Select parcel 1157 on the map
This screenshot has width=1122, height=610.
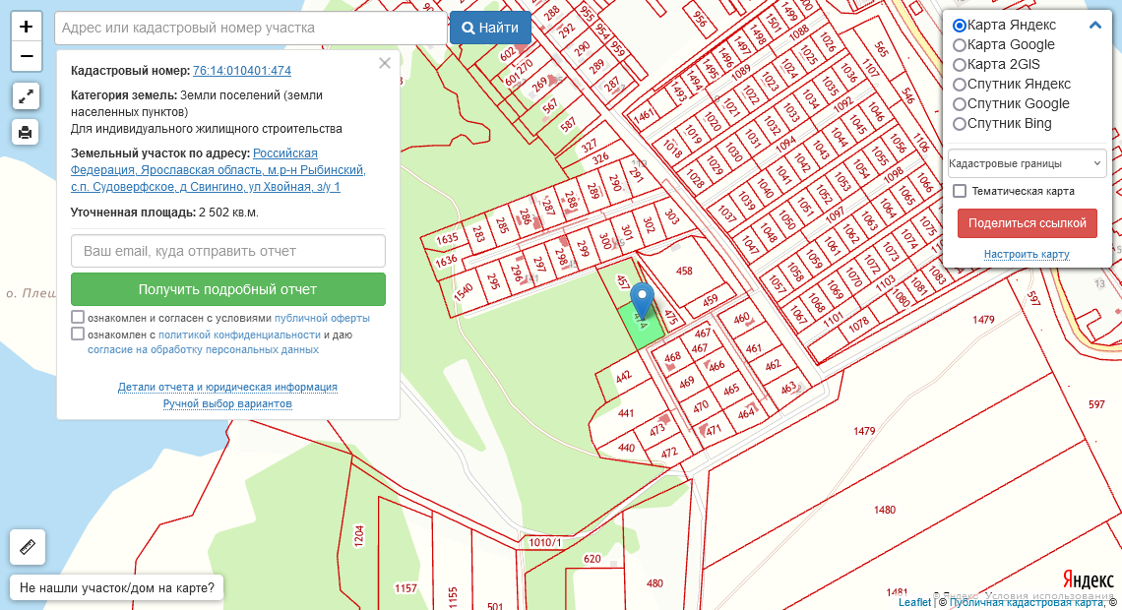(x=405, y=588)
